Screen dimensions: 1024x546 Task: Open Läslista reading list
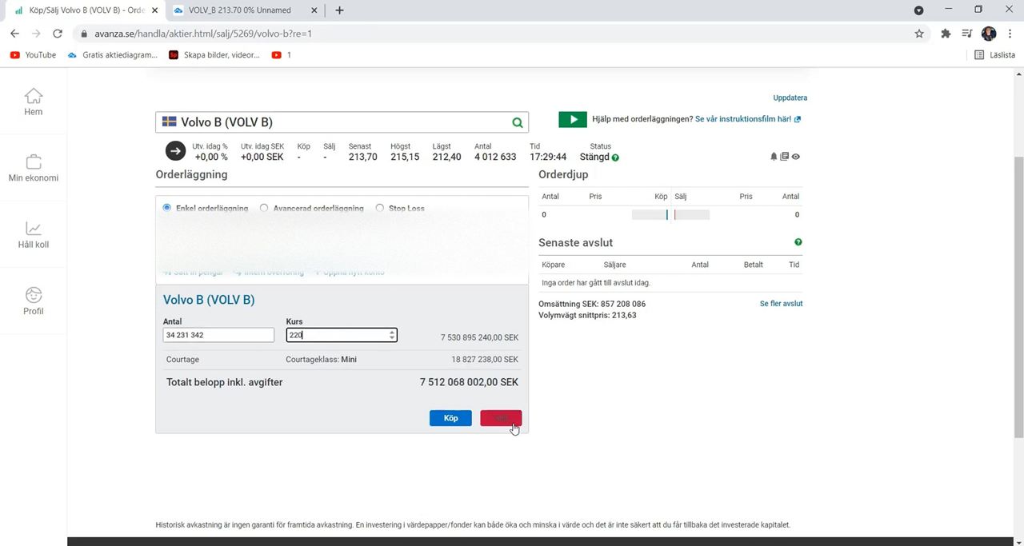pos(995,55)
